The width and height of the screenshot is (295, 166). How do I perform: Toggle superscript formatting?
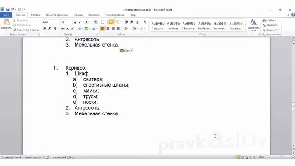(72, 29)
